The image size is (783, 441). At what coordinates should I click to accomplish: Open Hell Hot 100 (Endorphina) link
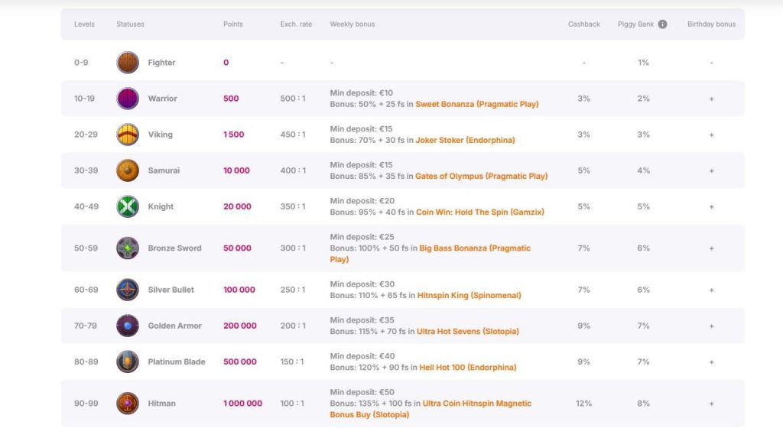click(468, 367)
